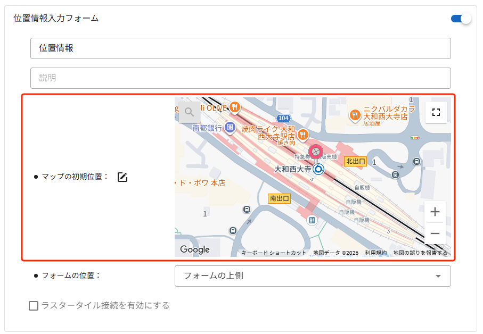483x334 pixels.
Task: Select the 大和西大寺 station icon
Action: click(318, 169)
